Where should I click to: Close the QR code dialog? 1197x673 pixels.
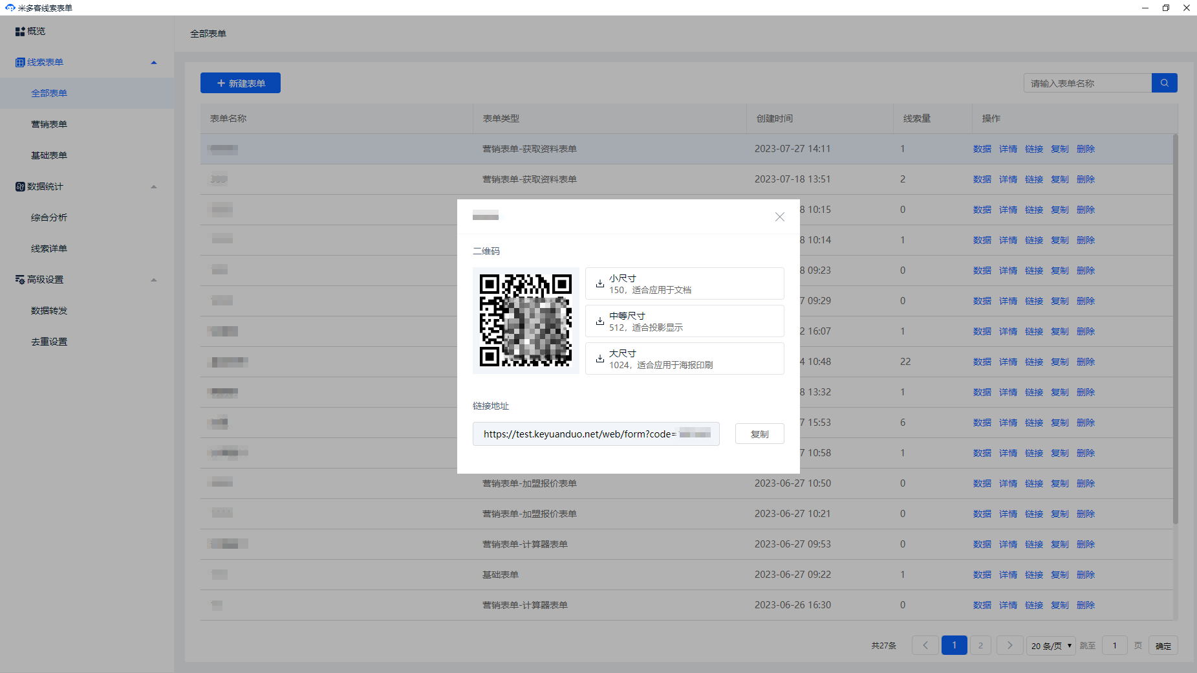coord(779,217)
